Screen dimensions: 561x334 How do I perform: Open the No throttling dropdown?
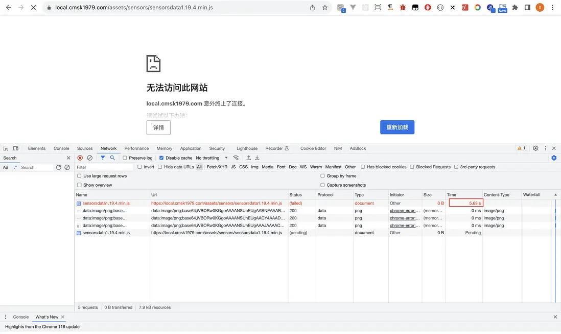(212, 158)
